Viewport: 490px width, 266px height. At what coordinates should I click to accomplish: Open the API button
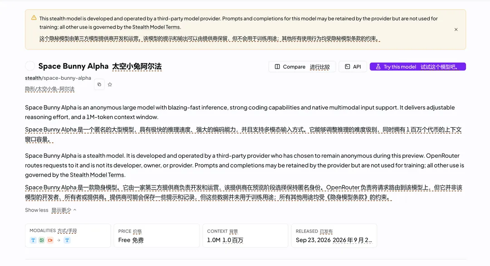(x=353, y=67)
